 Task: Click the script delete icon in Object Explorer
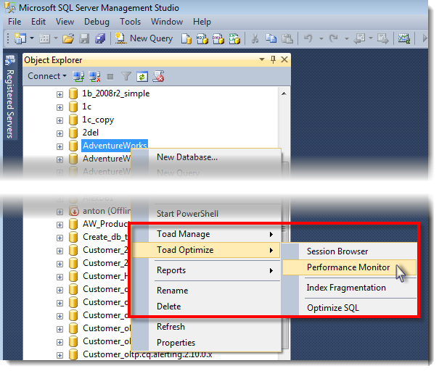(158, 76)
